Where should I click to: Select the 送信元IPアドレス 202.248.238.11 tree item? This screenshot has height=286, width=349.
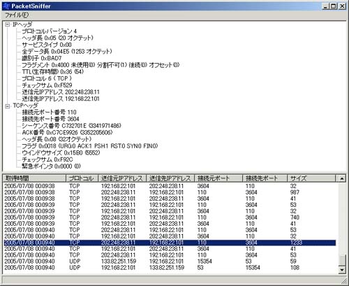pyautogui.click(x=61, y=92)
